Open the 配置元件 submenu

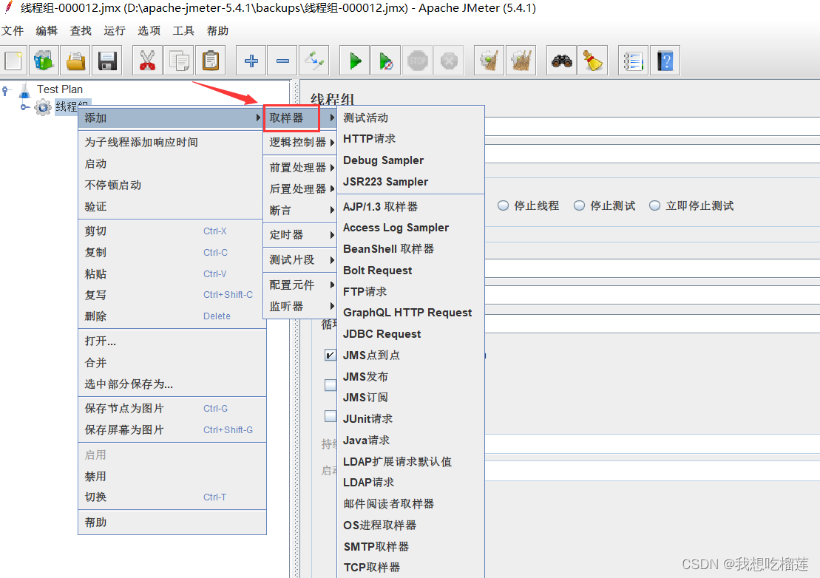[299, 285]
